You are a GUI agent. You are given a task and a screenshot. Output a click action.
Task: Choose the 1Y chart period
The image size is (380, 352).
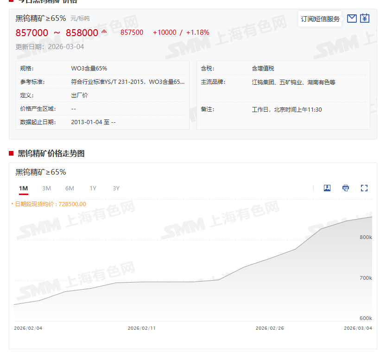93,188
